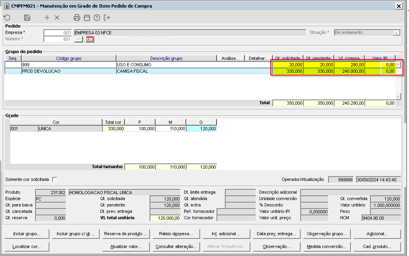Click the small lookup button next to Número

[x=79, y=39]
